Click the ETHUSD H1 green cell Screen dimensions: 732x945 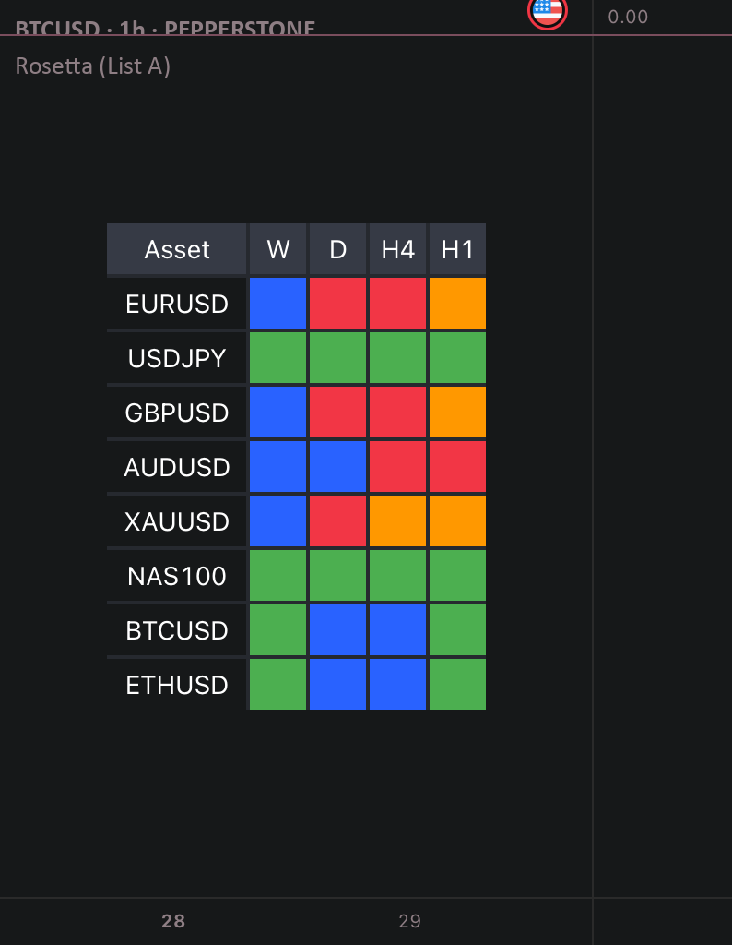click(x=457, y=684)
